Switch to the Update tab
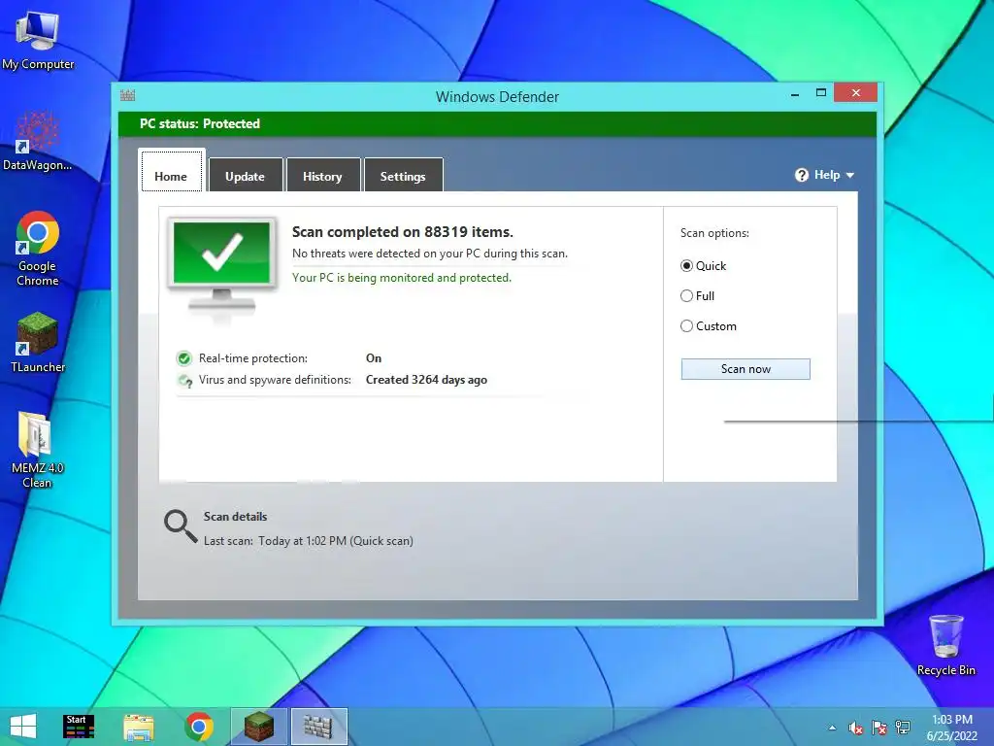Image resolution: width=994 pixels, height=746 pixels. click(x=246, y=175)
